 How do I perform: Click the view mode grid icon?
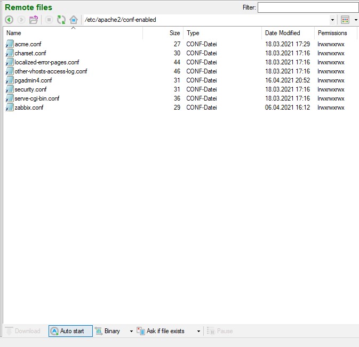345,20
